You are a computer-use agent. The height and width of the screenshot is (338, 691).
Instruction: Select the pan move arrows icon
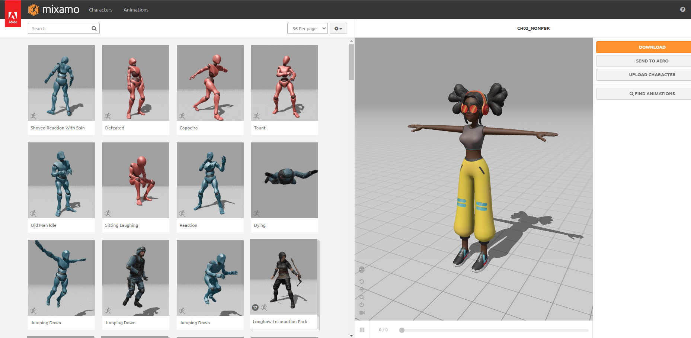(362, 289)
